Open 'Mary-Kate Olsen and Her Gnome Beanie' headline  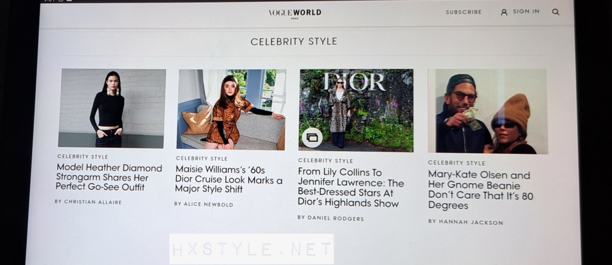point(481,190)
